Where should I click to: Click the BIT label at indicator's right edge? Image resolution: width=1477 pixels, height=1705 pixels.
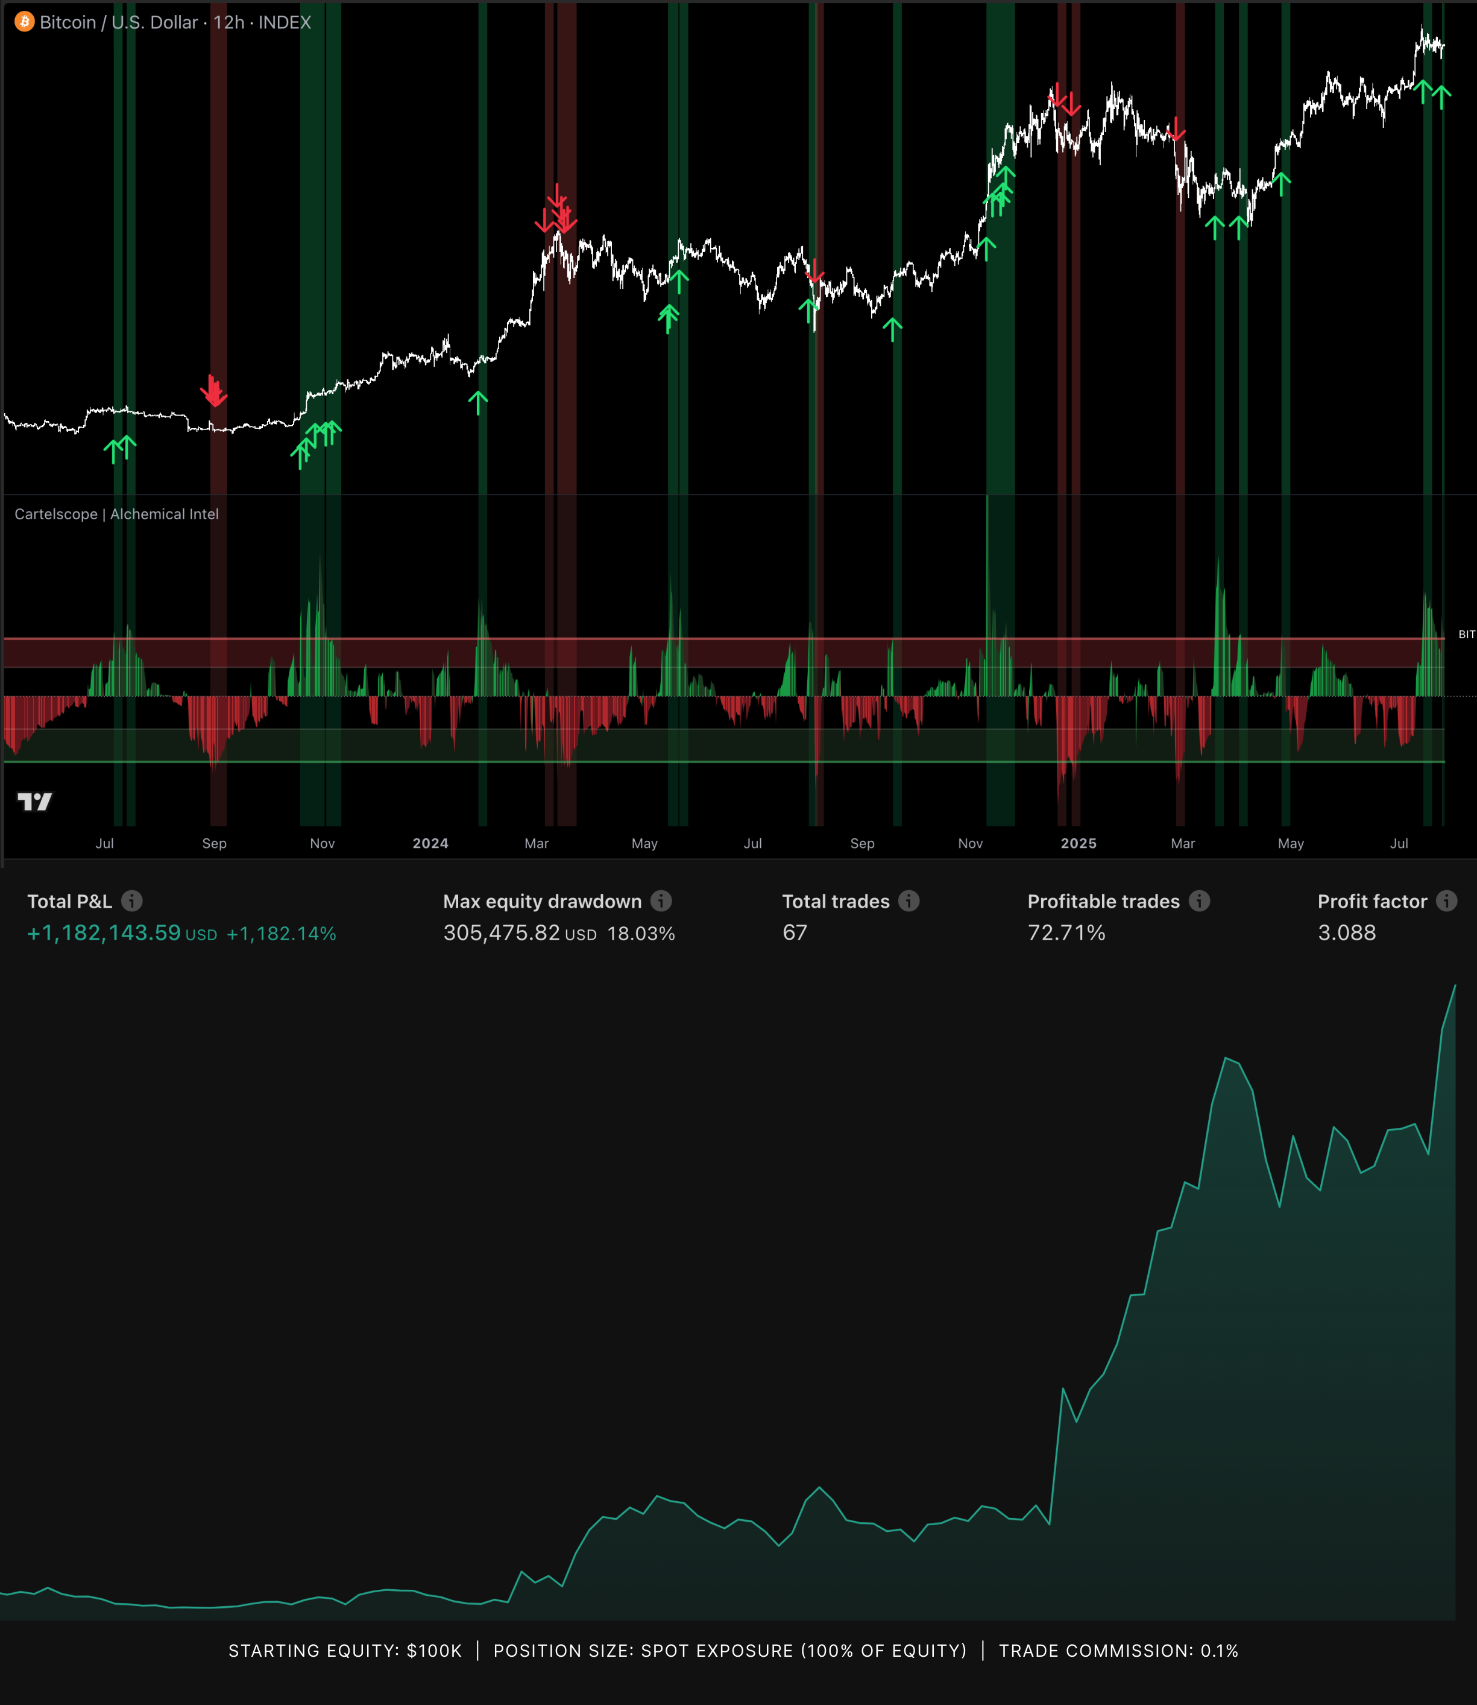click(x=1466, y=634)
